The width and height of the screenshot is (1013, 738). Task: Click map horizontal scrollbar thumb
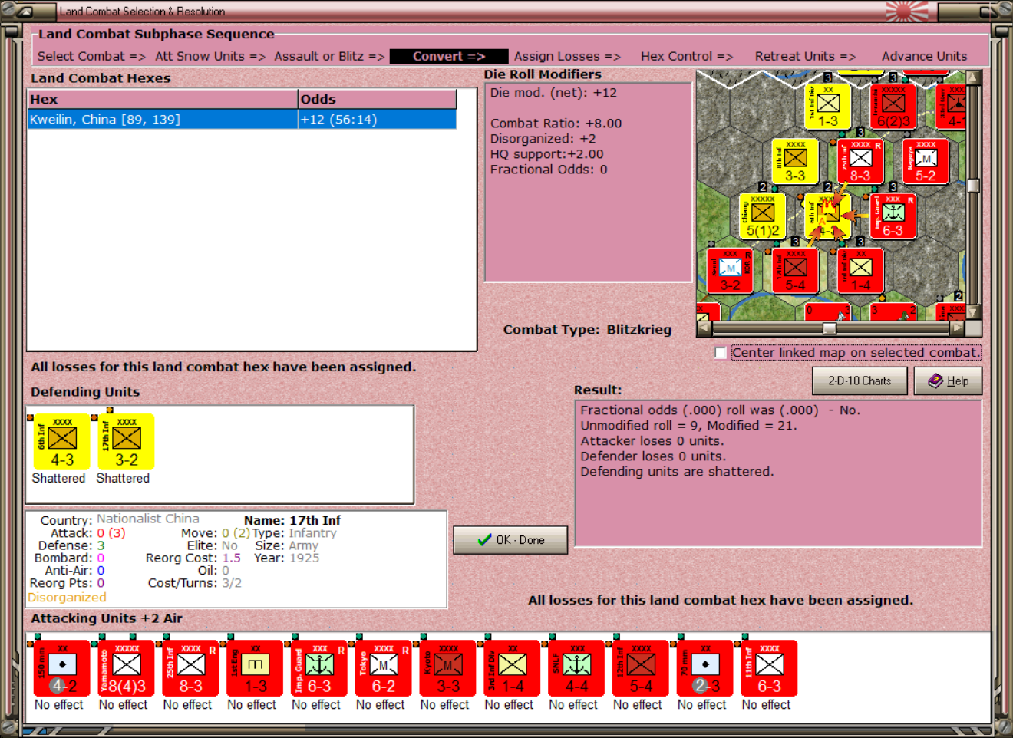point(830,328)
